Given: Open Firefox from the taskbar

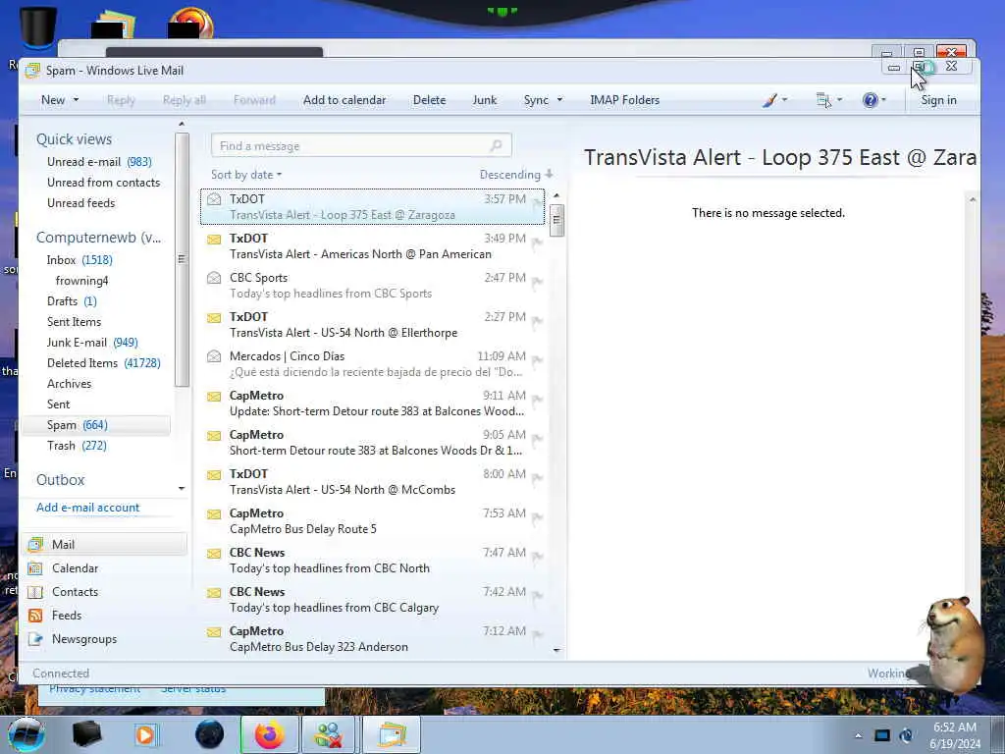Looking at the screenshot, I should [269, 734].
